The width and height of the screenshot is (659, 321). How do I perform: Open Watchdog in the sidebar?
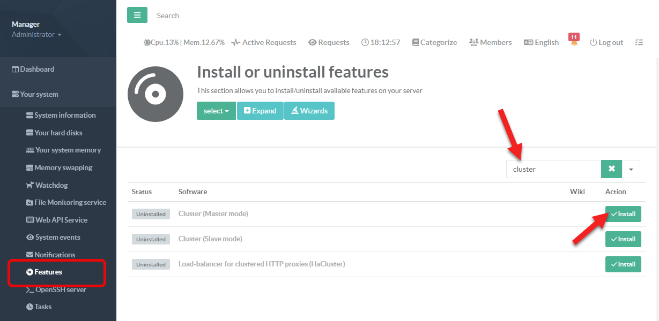pyautogui.click(x=51, y=185)
